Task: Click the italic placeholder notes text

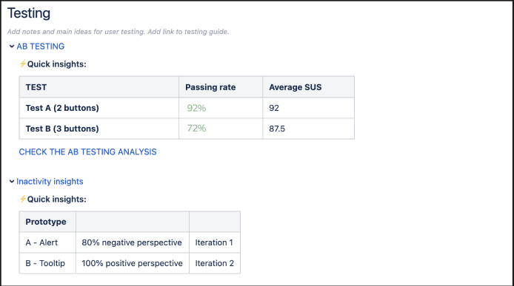Action: point(118,32)
